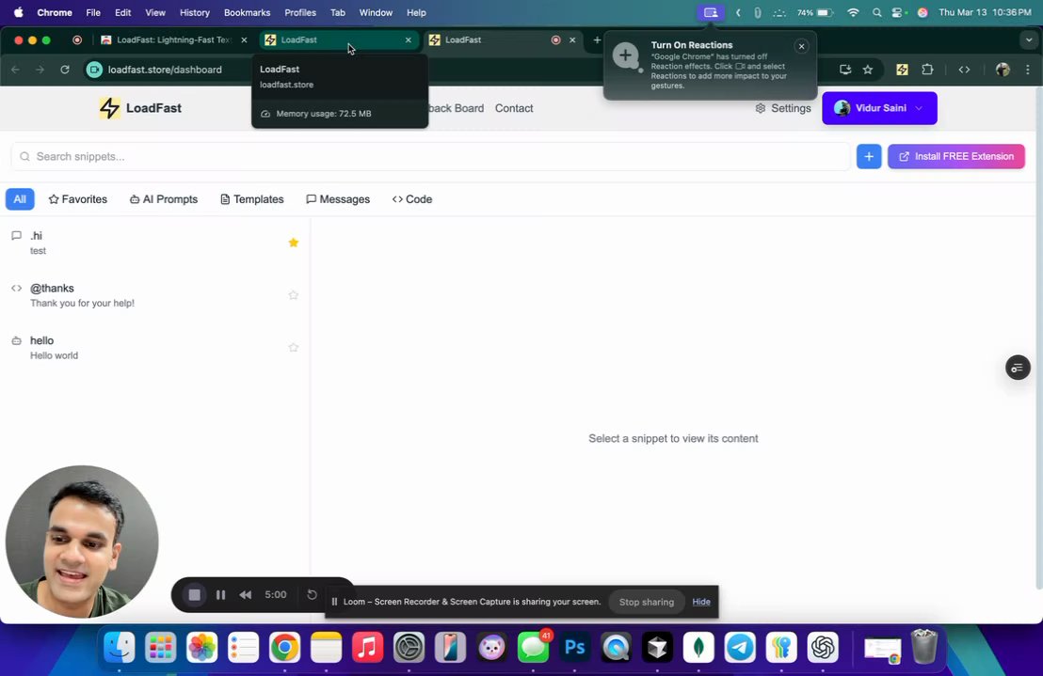The height and width of the screenshot is (676, 1043).
Task: Switch to the AI Prompts tab
Action: [164, 199]
